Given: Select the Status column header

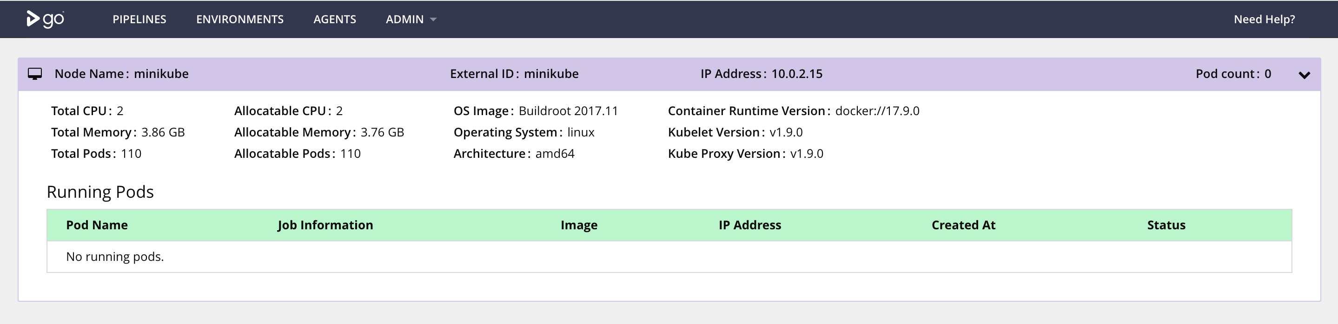Looking at the screenshot, I should 1166,225.
